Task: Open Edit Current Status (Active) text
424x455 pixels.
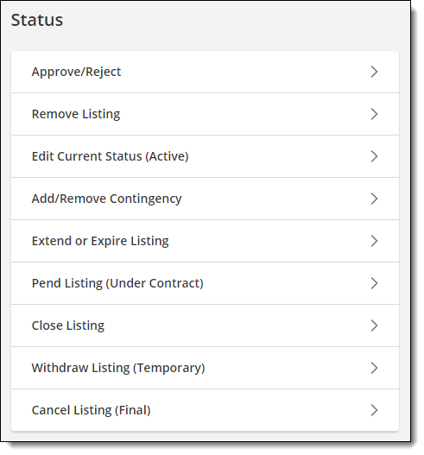Action: [111, 156]
